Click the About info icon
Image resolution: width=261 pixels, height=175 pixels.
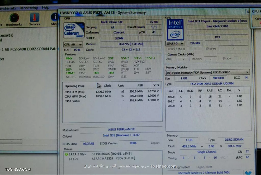54,17
